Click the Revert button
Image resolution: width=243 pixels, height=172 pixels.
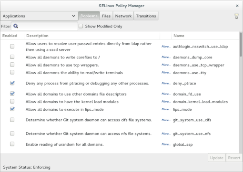click(x=234, y=158)
